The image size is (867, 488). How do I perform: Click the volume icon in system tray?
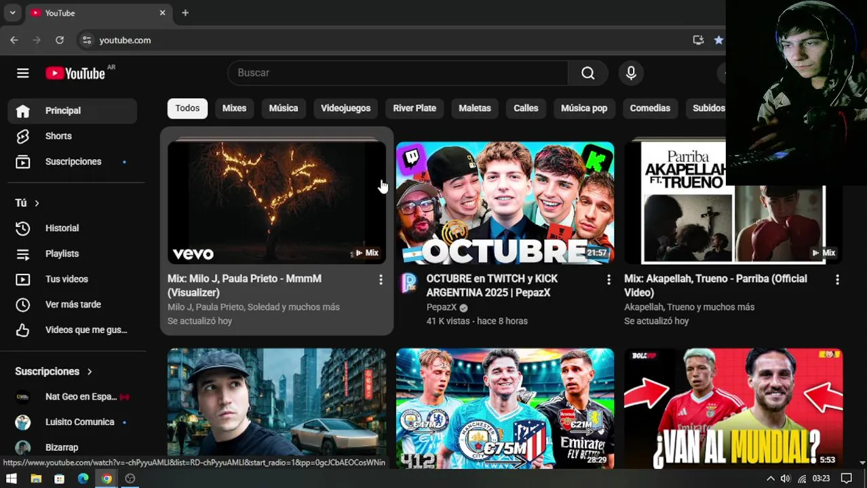click(786, 479)
